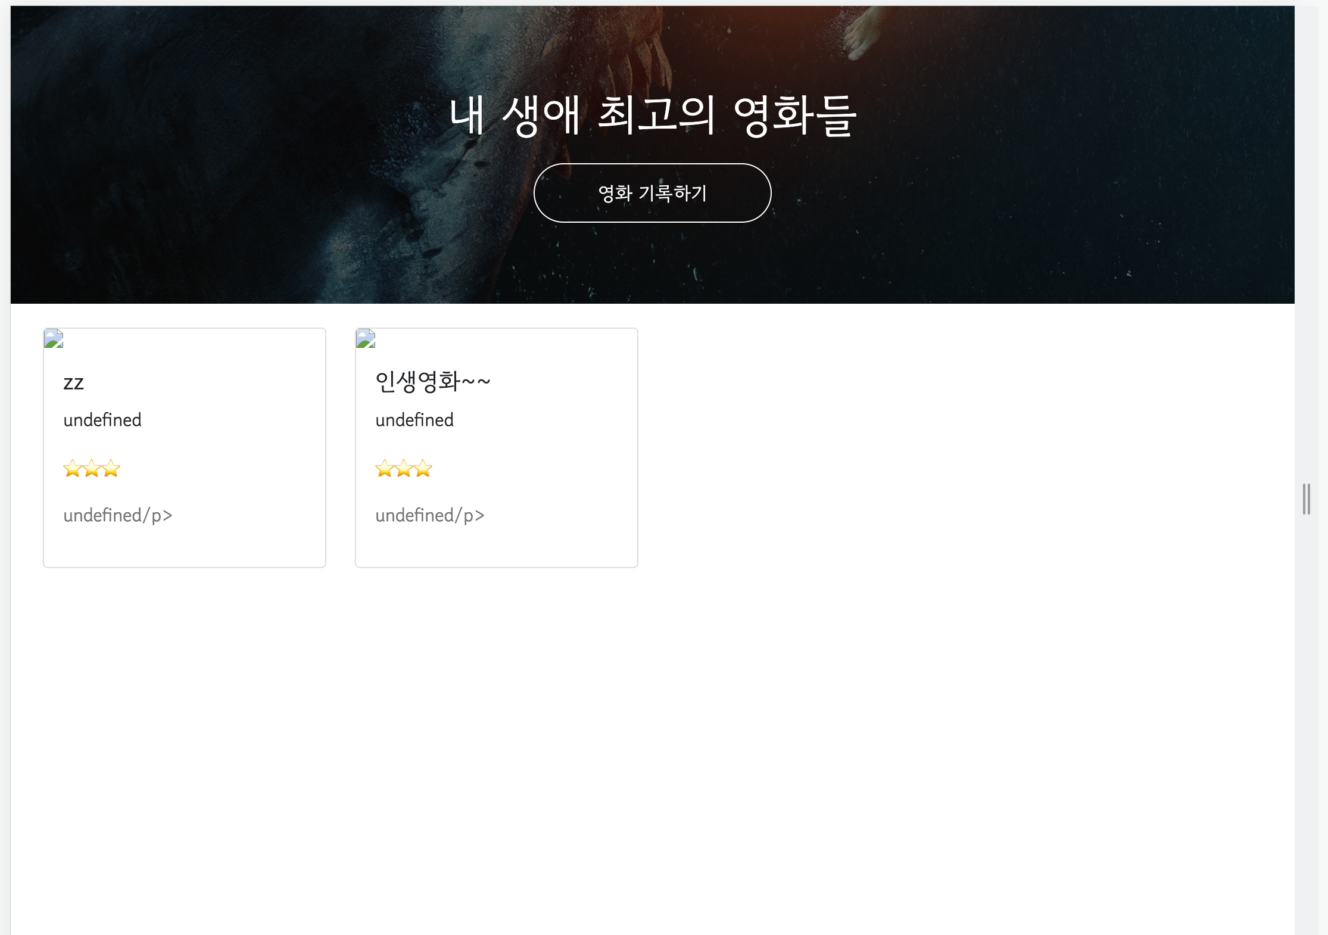Click broken image icon in 인생영화~~ card

point(366,338)
